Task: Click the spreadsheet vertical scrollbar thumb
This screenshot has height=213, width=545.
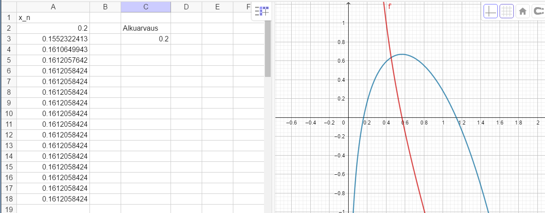Action: [x=268, y=48]
